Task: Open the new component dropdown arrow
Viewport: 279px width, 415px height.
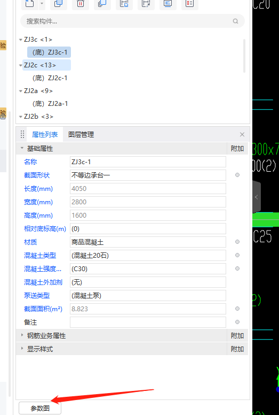Action: 42,4
